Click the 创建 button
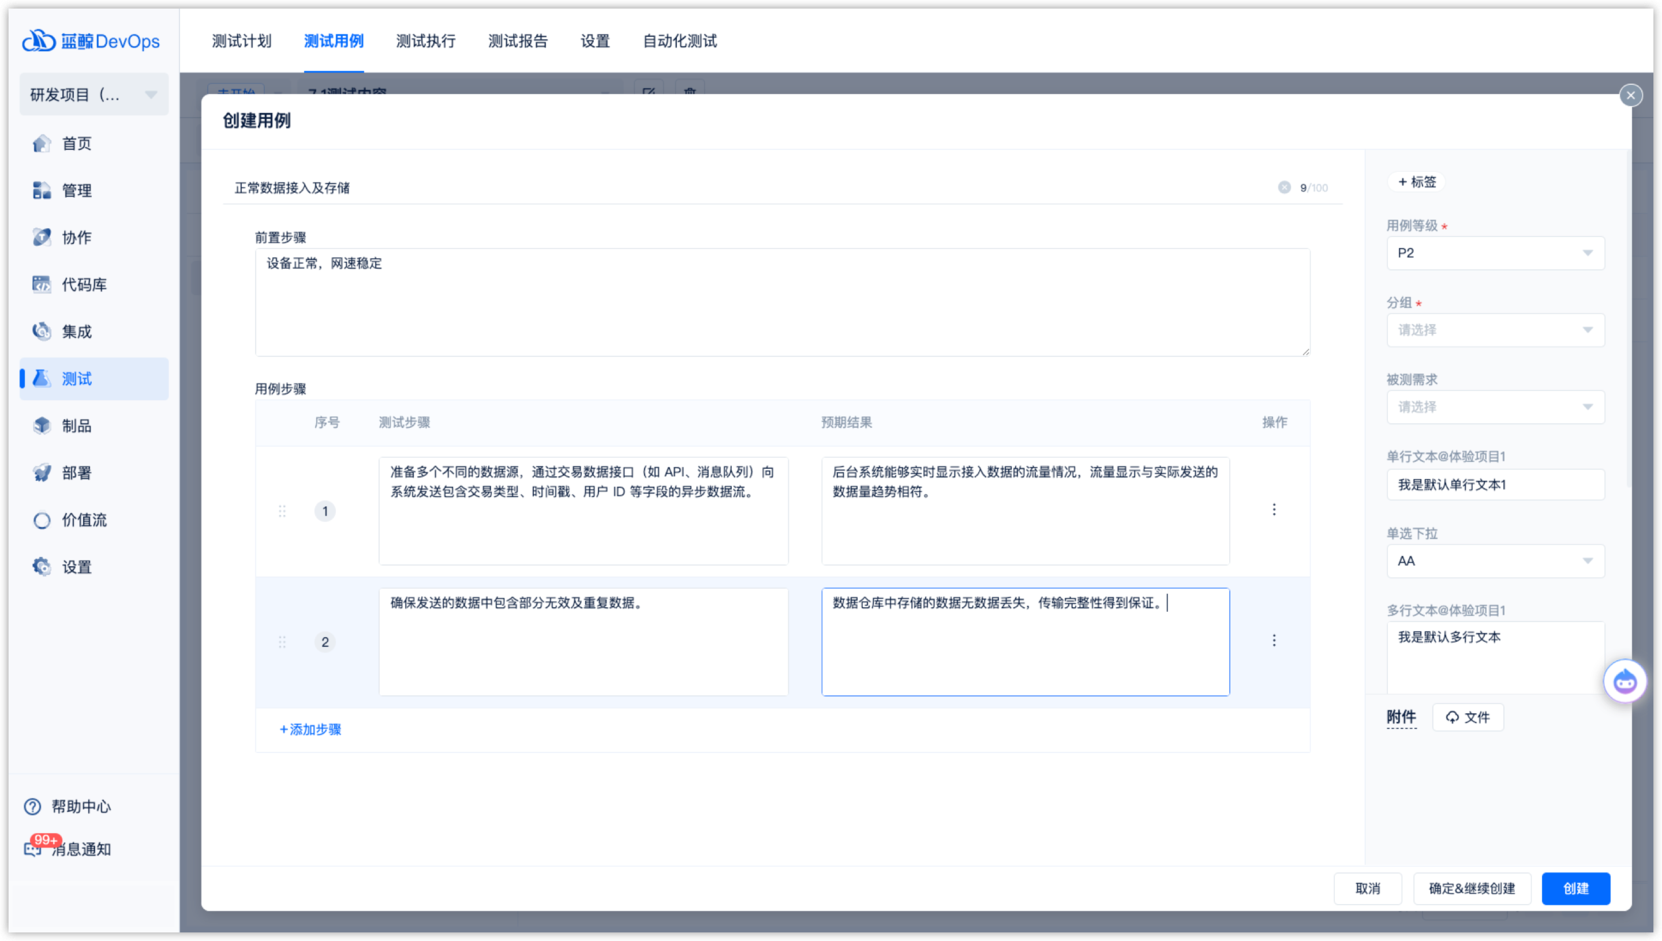The image size is (1662, 941). 1575,889
